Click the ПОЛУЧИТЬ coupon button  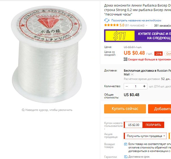(153, 125)
